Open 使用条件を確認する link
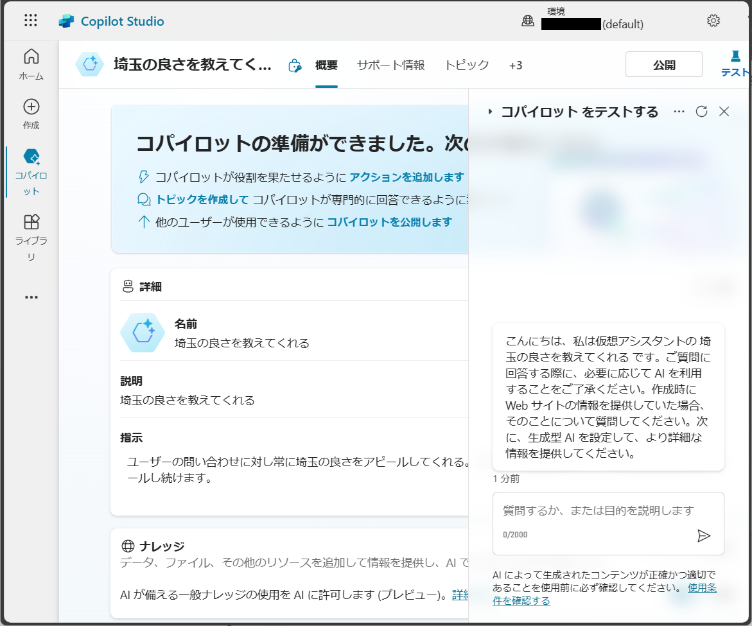 click(604, 594)
